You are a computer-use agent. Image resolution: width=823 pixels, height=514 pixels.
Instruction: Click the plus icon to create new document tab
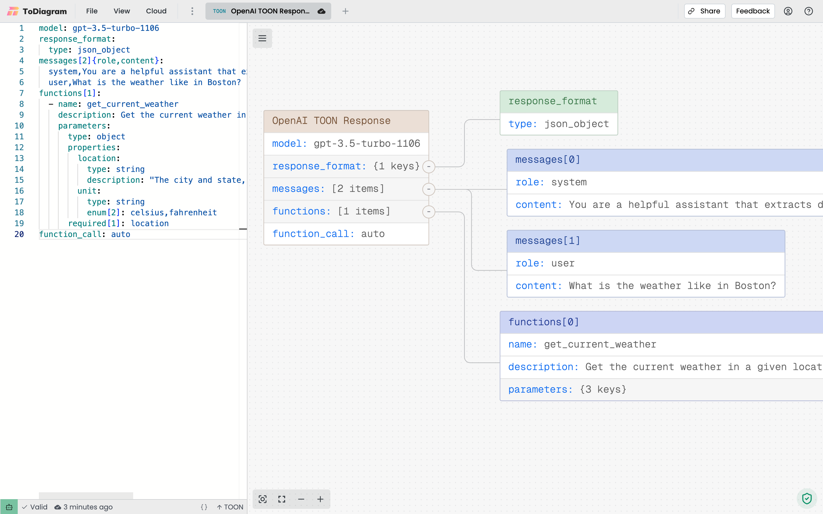tap(345, 11)
